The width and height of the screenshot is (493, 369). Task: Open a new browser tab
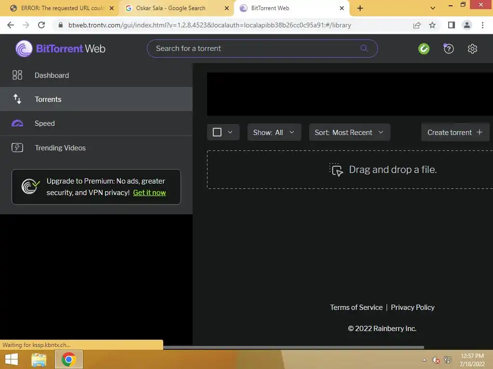coord(360,8)
